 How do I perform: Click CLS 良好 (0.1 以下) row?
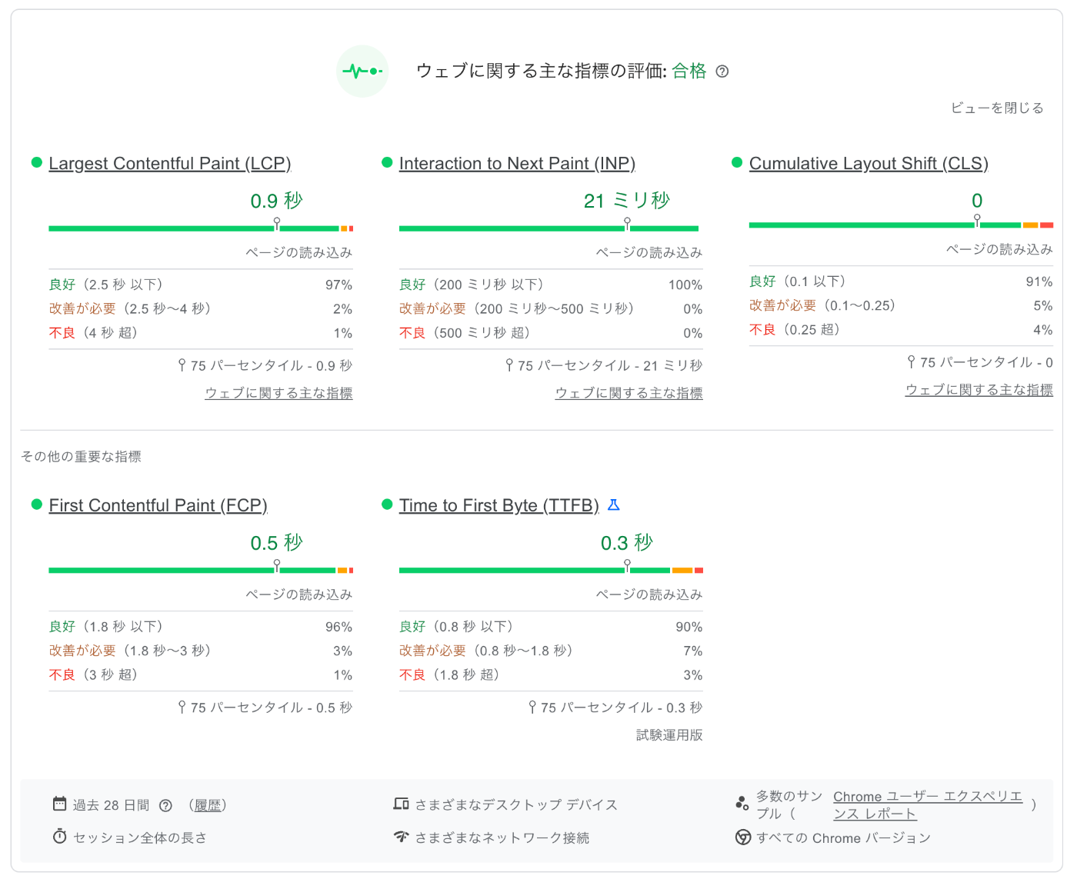pyautogui.click(x=901, y=281)
